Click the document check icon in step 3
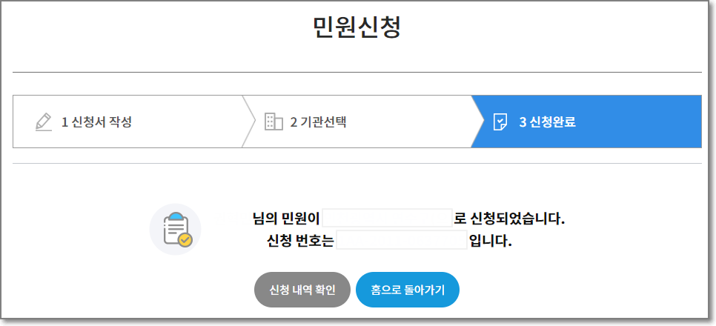 pos(500,122)
